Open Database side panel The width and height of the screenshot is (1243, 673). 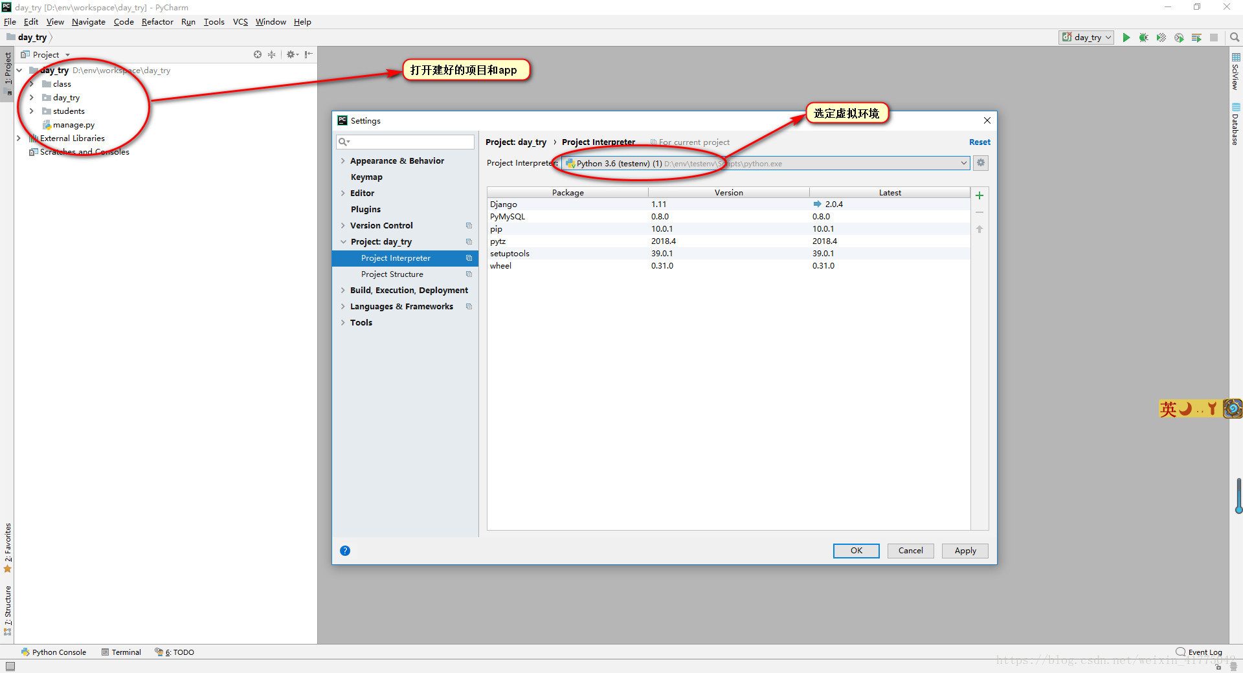click(1235, 124)
